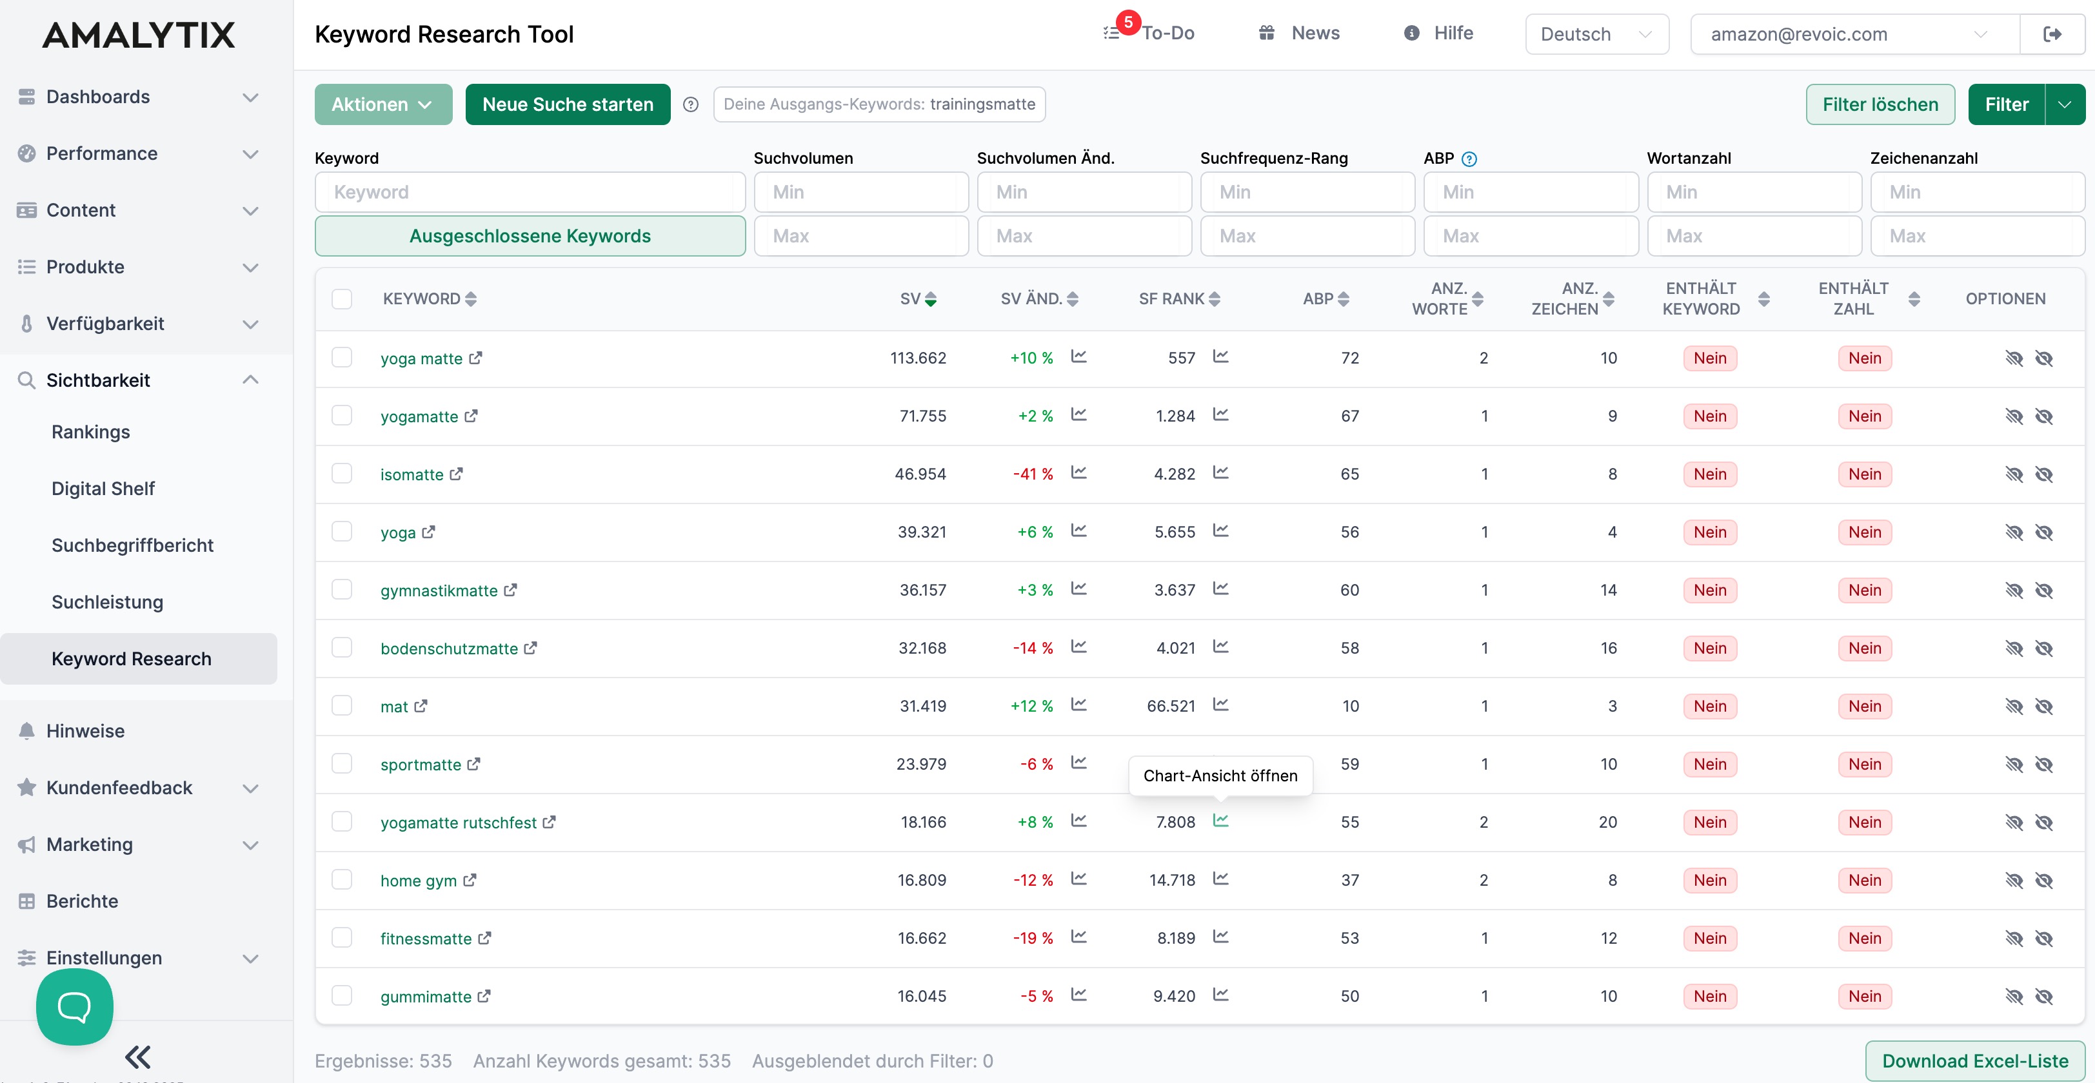Toggle the select-all checkbox in table header
Screen dimensions: 2095x1083
click(342, 298)
